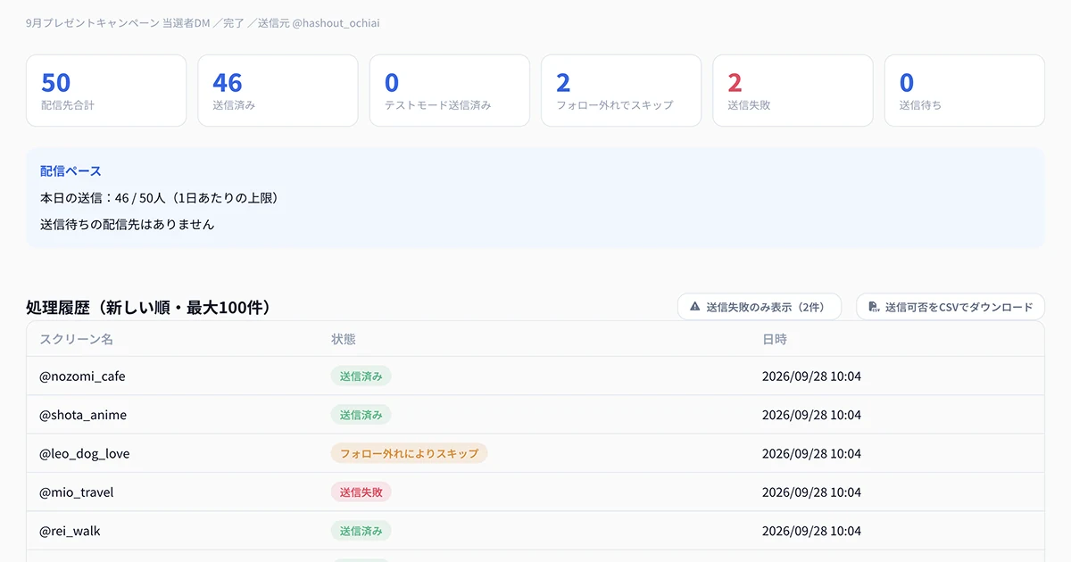Click 送信済み badge in @rei_walk row

pyautogui.click(x=361, y=531)
